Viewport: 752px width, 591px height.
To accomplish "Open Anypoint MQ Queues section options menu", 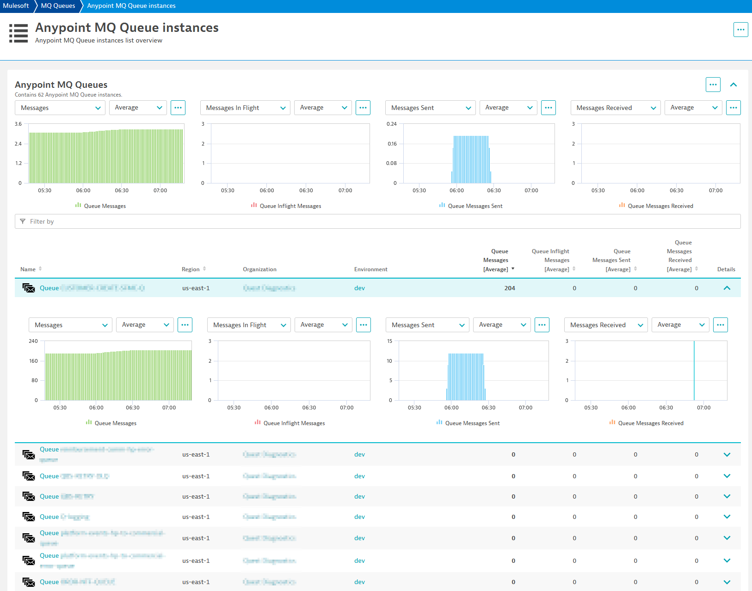I will pyautogui.click(x=713, y=85).
